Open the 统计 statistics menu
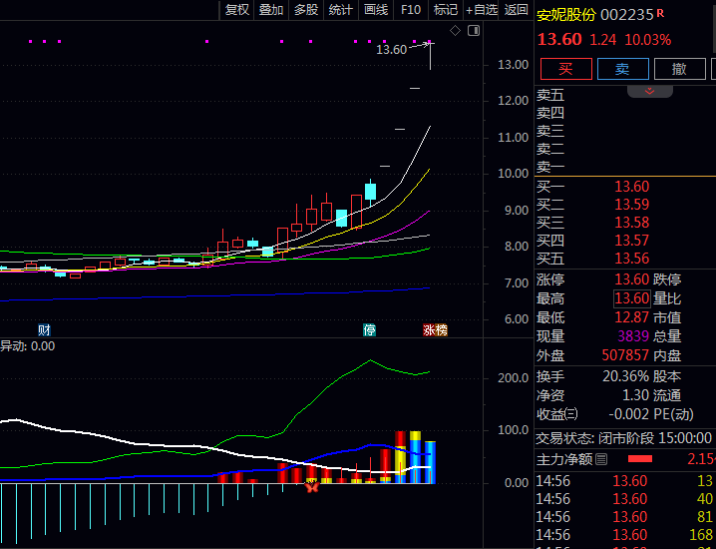Viewport: 716px width, 549px height. (x=341, y=10)
